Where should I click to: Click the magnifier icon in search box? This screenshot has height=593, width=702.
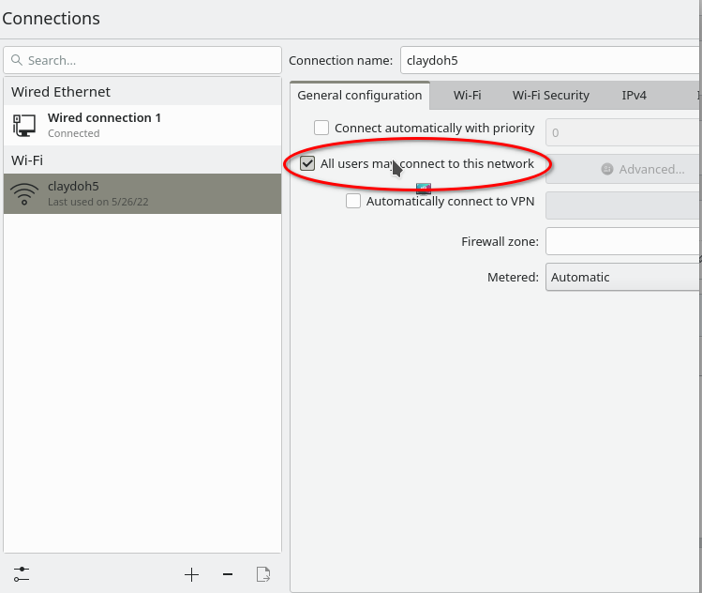(17, 60)
